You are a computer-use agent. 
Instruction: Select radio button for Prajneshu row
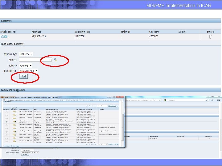(x=6, y=132)
